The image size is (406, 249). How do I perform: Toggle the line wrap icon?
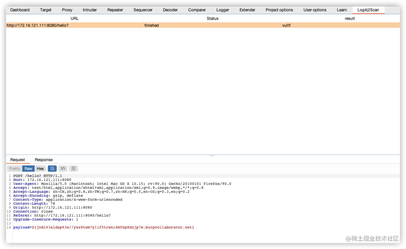[52, 168]
